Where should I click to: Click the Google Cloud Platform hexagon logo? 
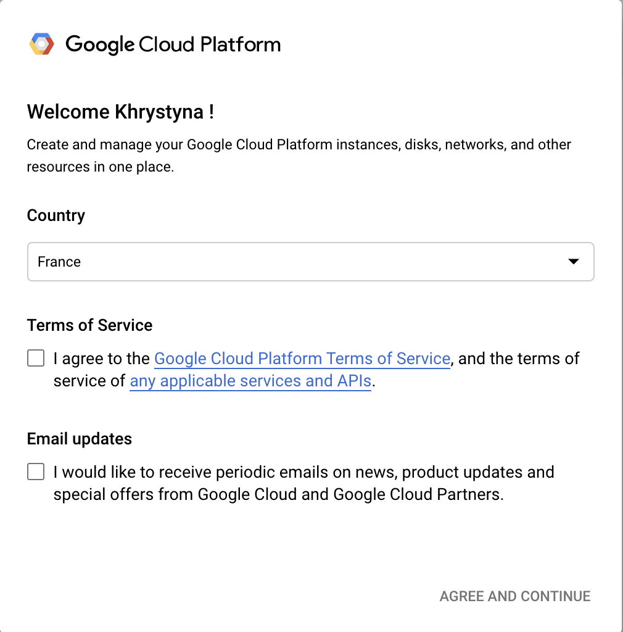click(x=41, y=44)
